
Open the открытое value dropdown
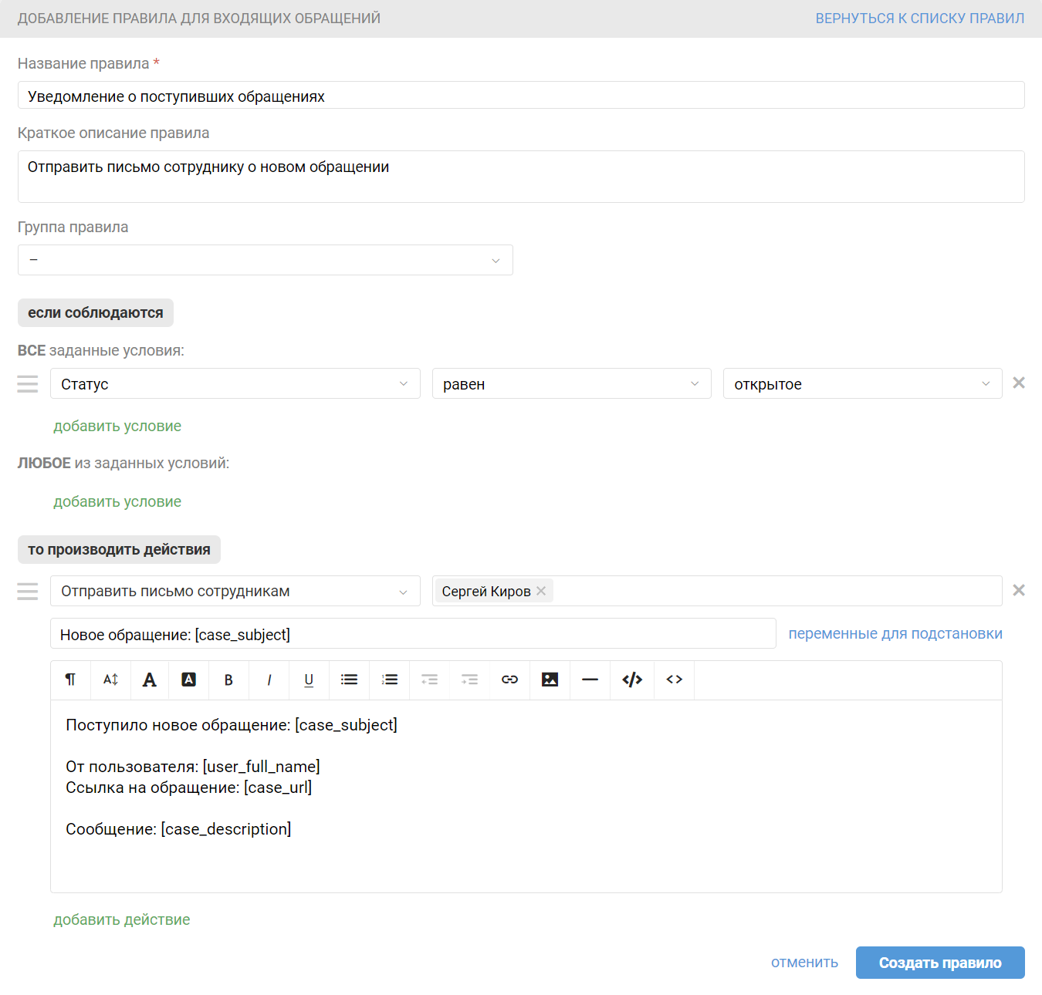[x=863, y=383]
